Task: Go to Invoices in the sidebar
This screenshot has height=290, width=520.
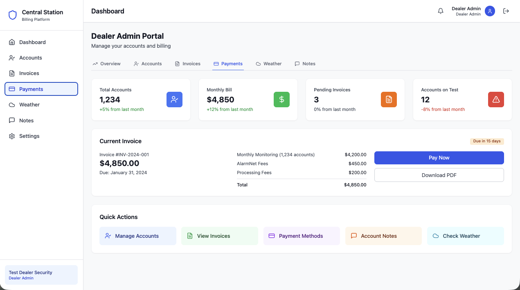Action: [x=41, y=73]
